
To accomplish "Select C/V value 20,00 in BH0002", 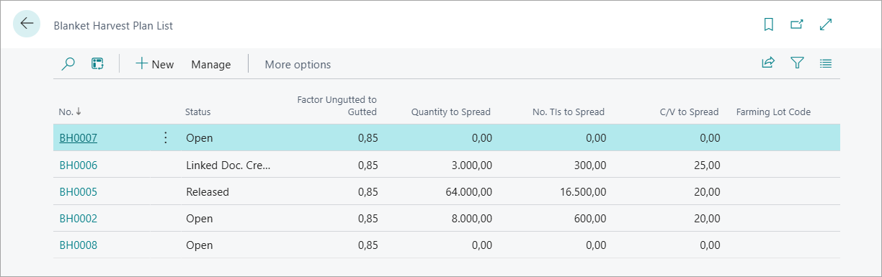I will 706,218.
